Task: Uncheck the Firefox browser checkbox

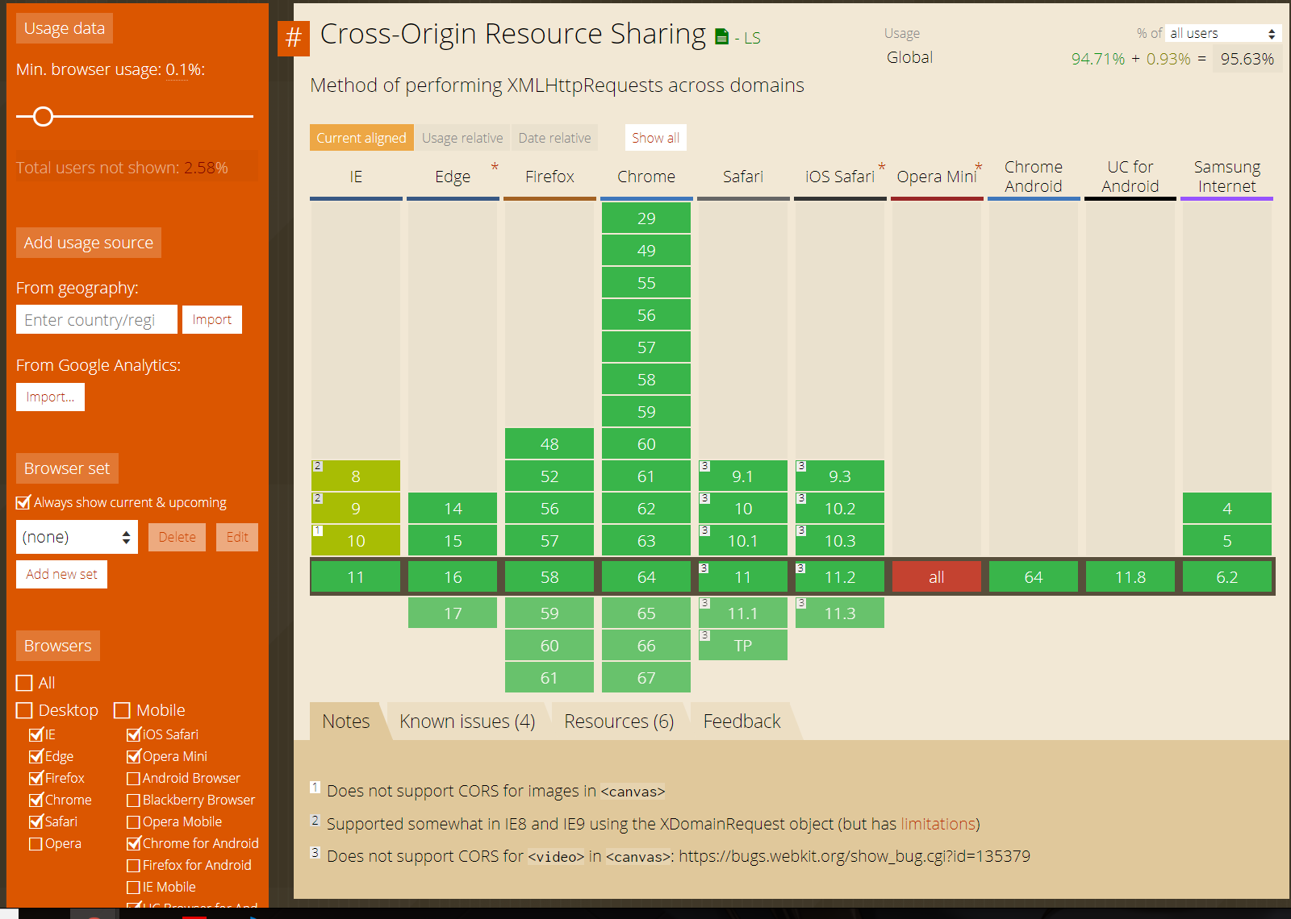Action: click(x=36, y=779)
